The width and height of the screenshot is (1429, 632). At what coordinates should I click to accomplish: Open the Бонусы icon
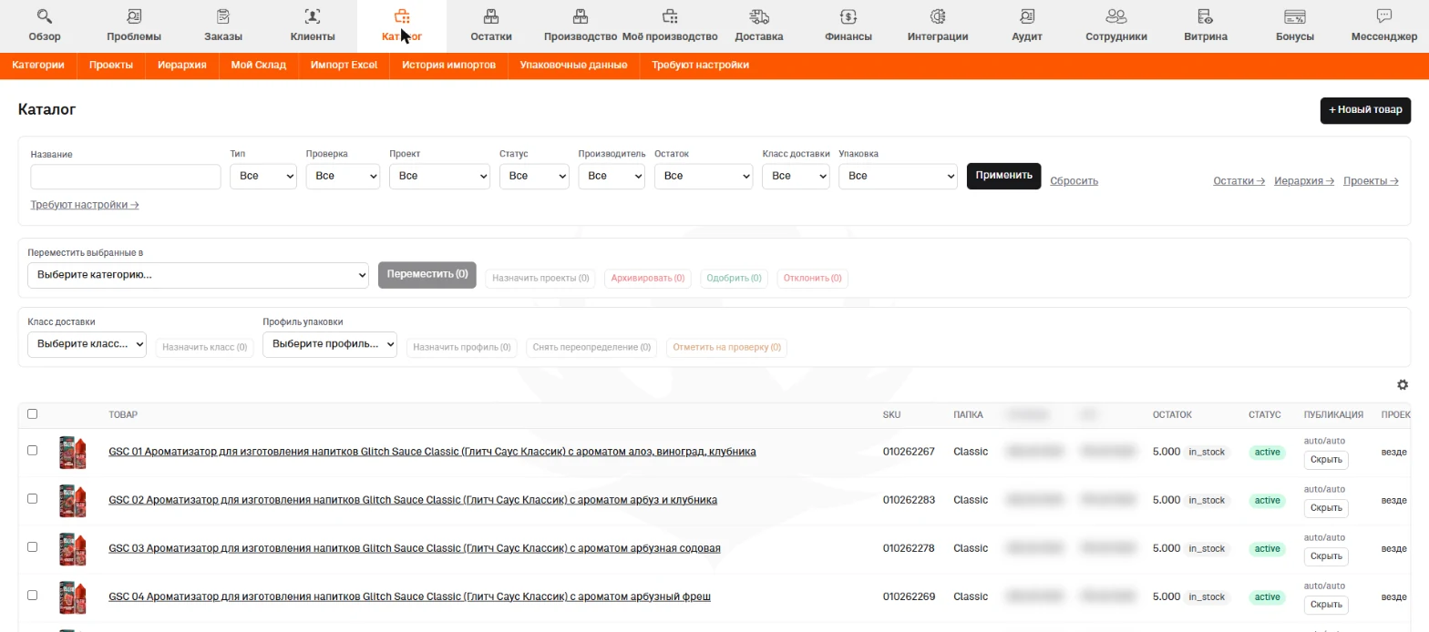(1295, 16)
